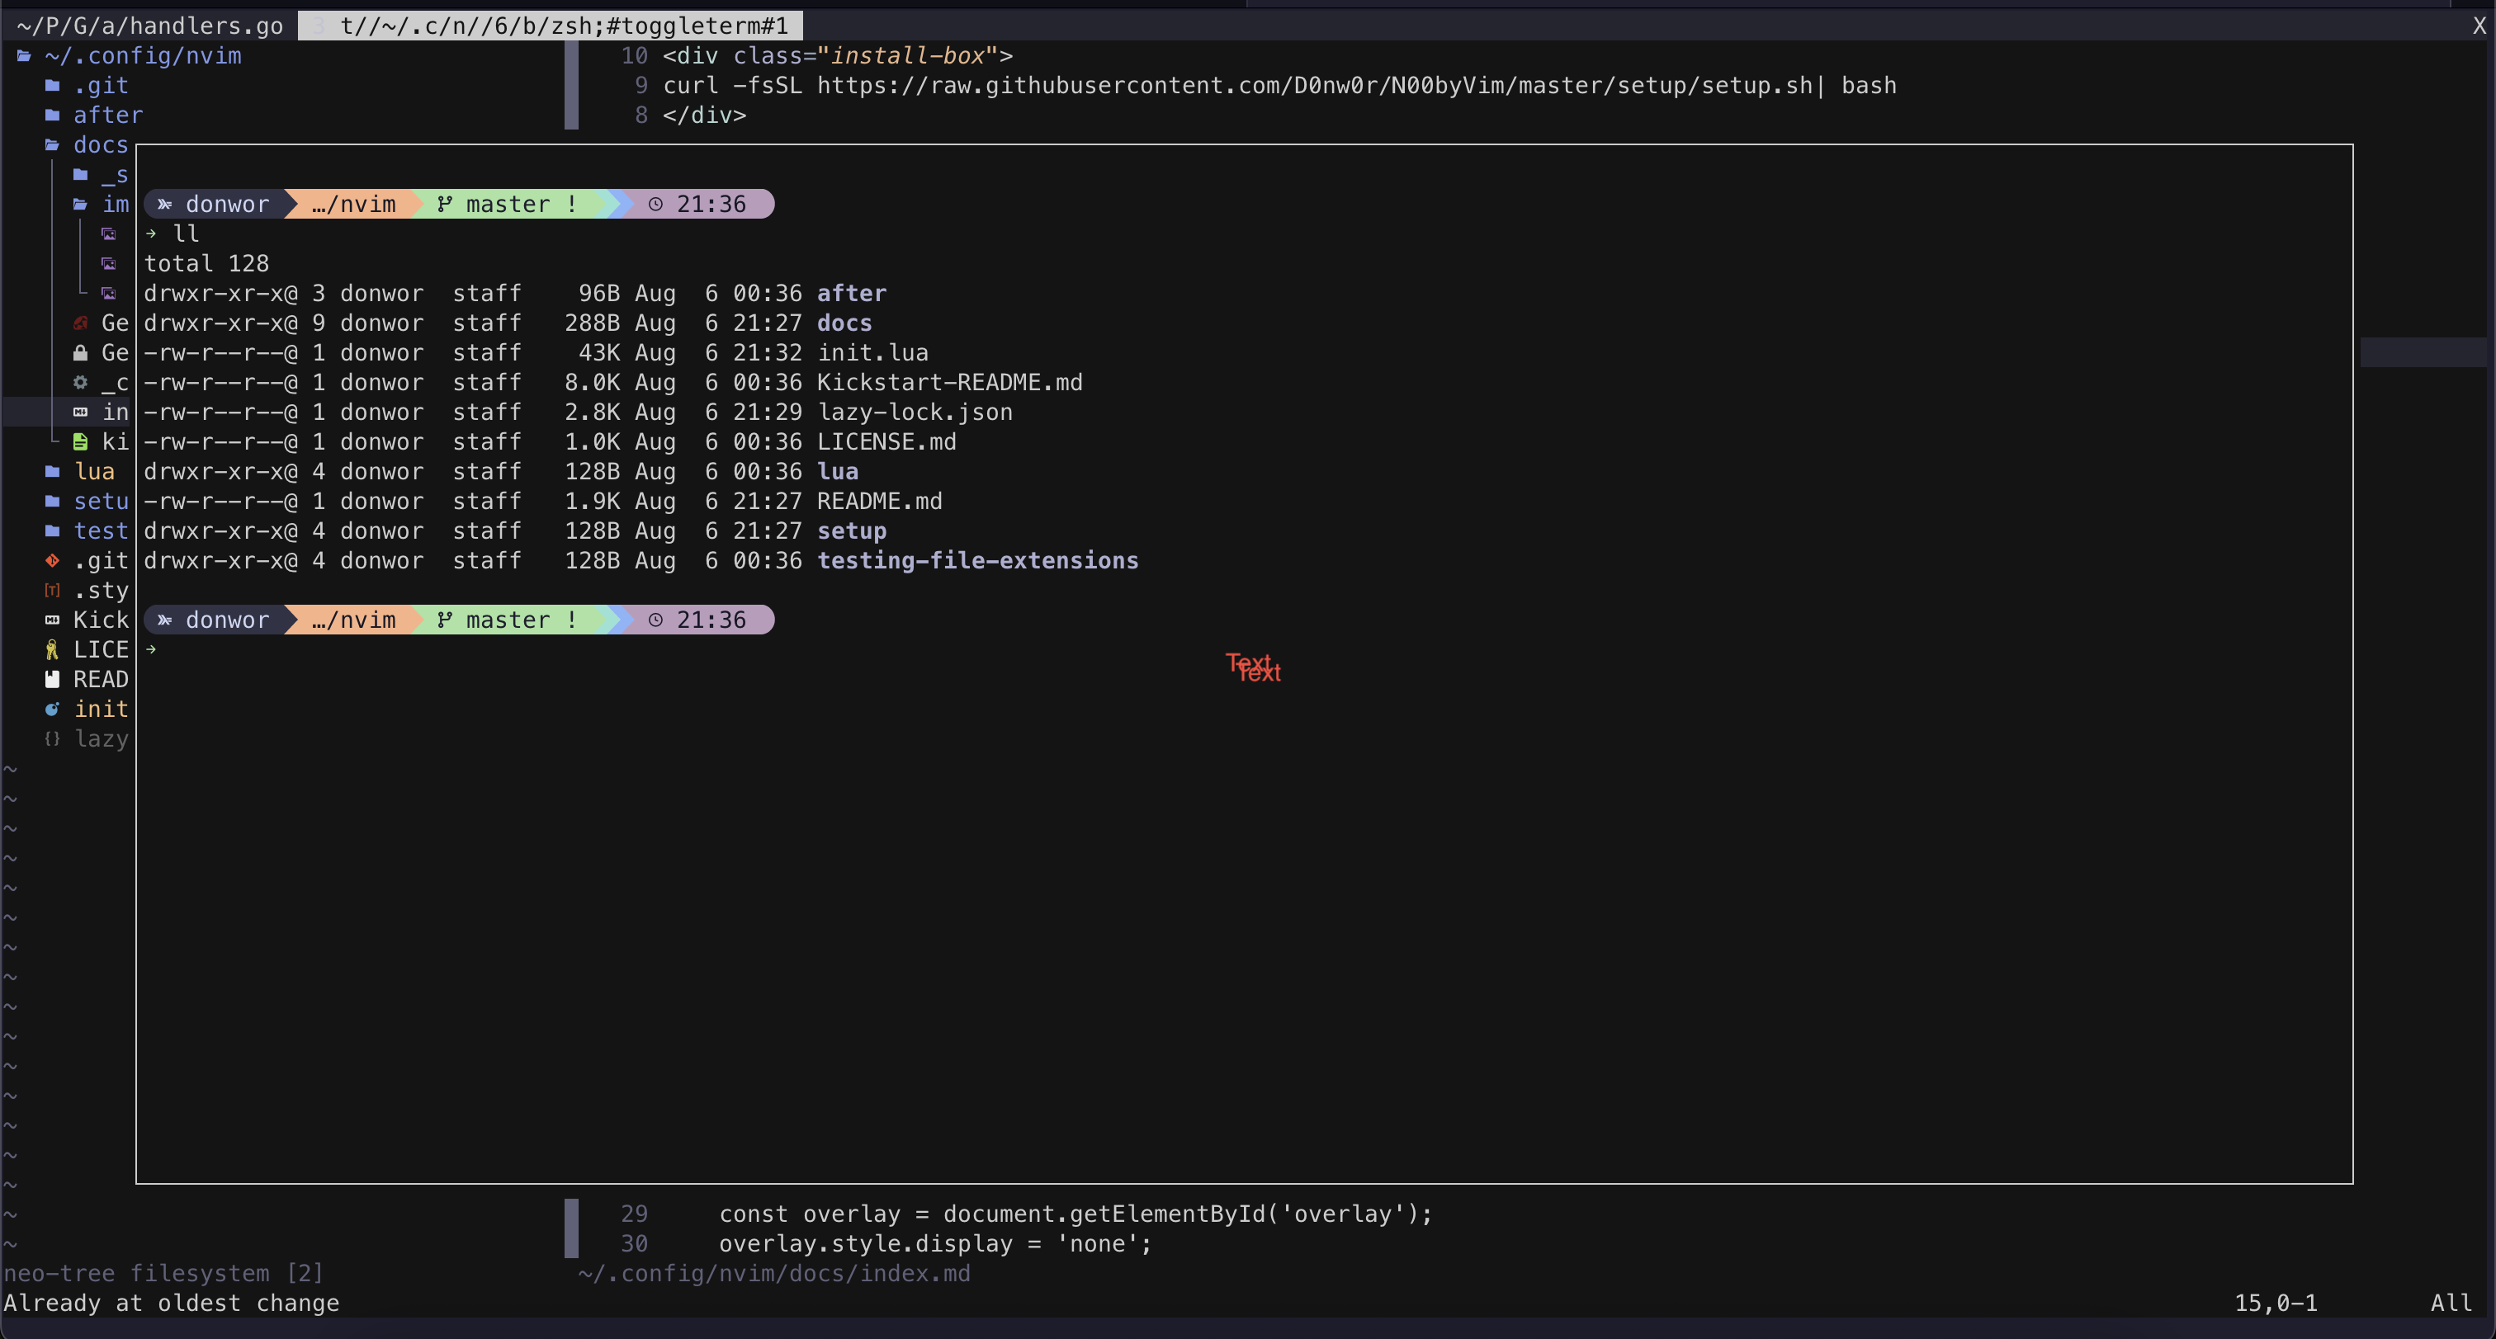This screenshot has width=2496, height=1339.
Task: Click the stylua file type icon
Action: click(51, 591)
